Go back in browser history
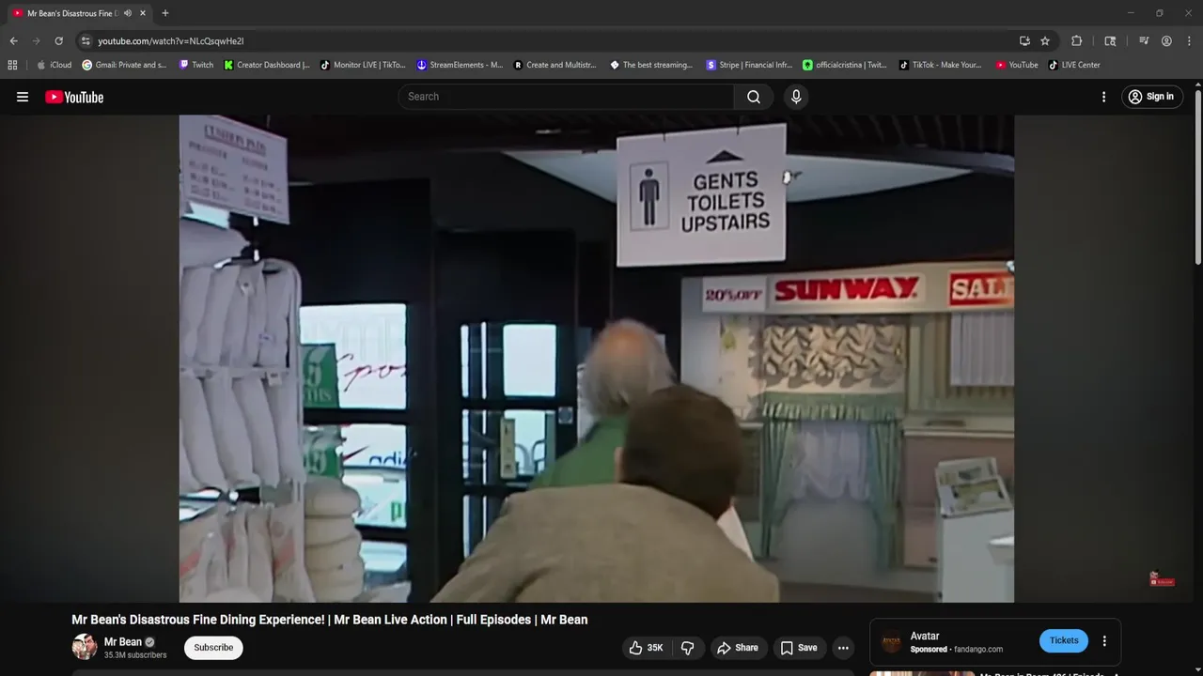The height and width of the screenshot is (676, 1203). 13,41
